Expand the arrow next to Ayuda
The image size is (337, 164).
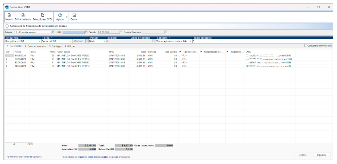coord(67,17)
